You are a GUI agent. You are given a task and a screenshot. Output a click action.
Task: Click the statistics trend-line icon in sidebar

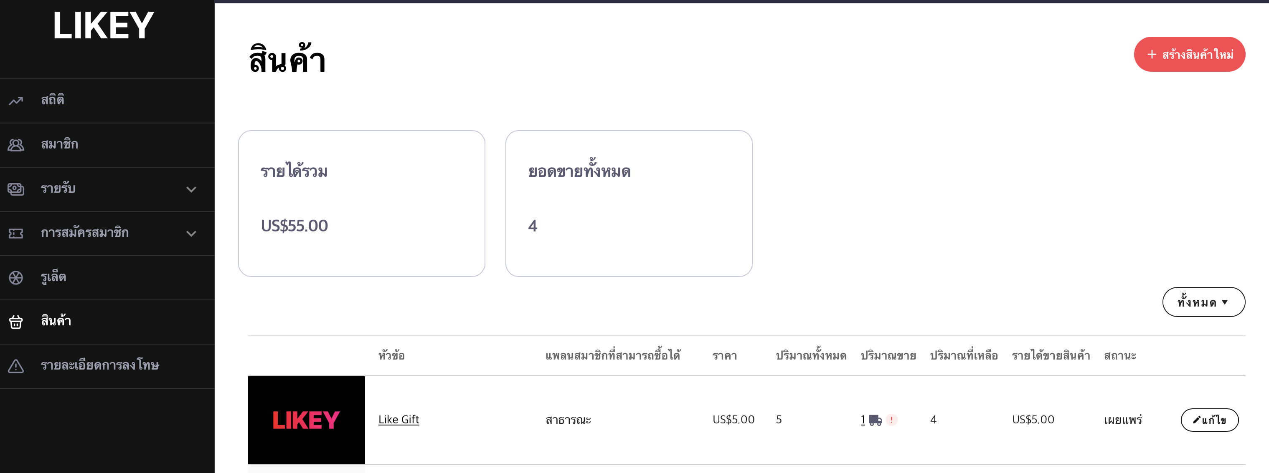tap(16, 101)
